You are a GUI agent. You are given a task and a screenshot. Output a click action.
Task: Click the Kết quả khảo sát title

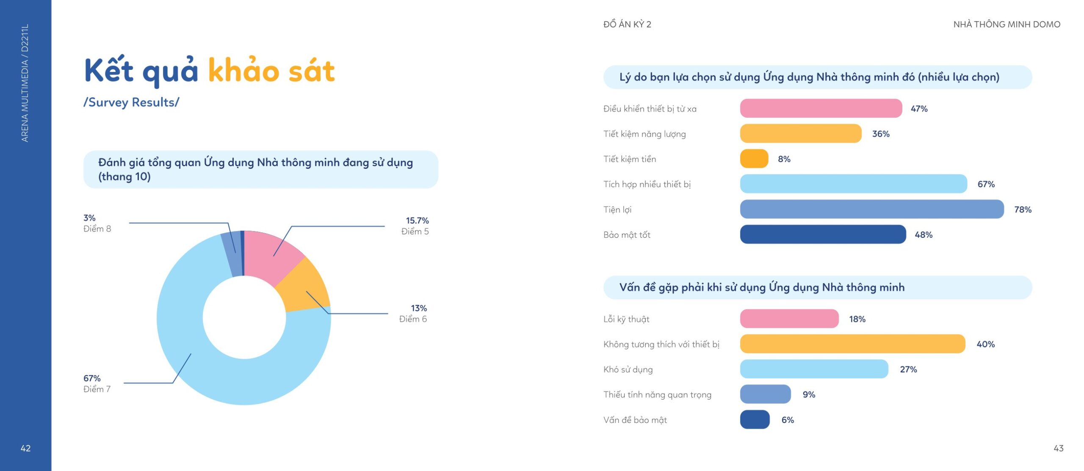(x=210, y=71)
